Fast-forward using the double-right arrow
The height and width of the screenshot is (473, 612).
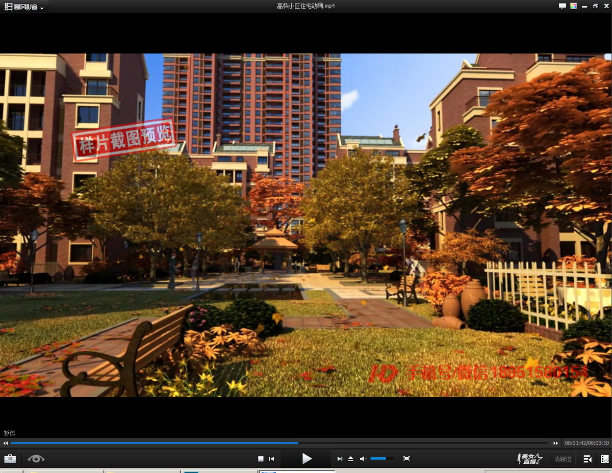click(x=555, y=443)
